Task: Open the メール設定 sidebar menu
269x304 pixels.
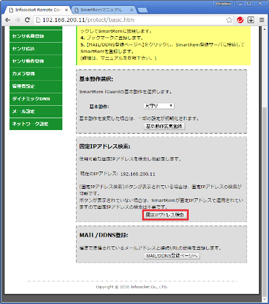Action: 36,111
